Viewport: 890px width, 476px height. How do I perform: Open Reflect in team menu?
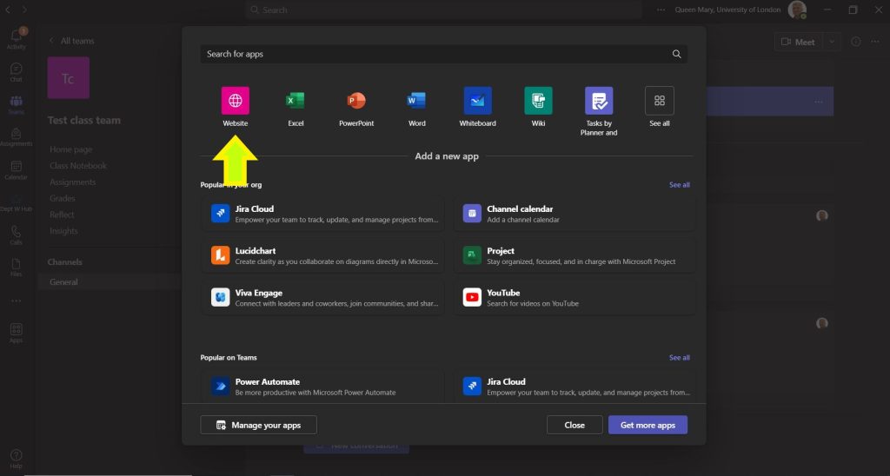tap(62, 215)
